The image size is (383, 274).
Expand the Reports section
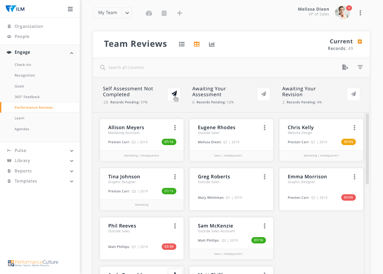tap(72, 171)
